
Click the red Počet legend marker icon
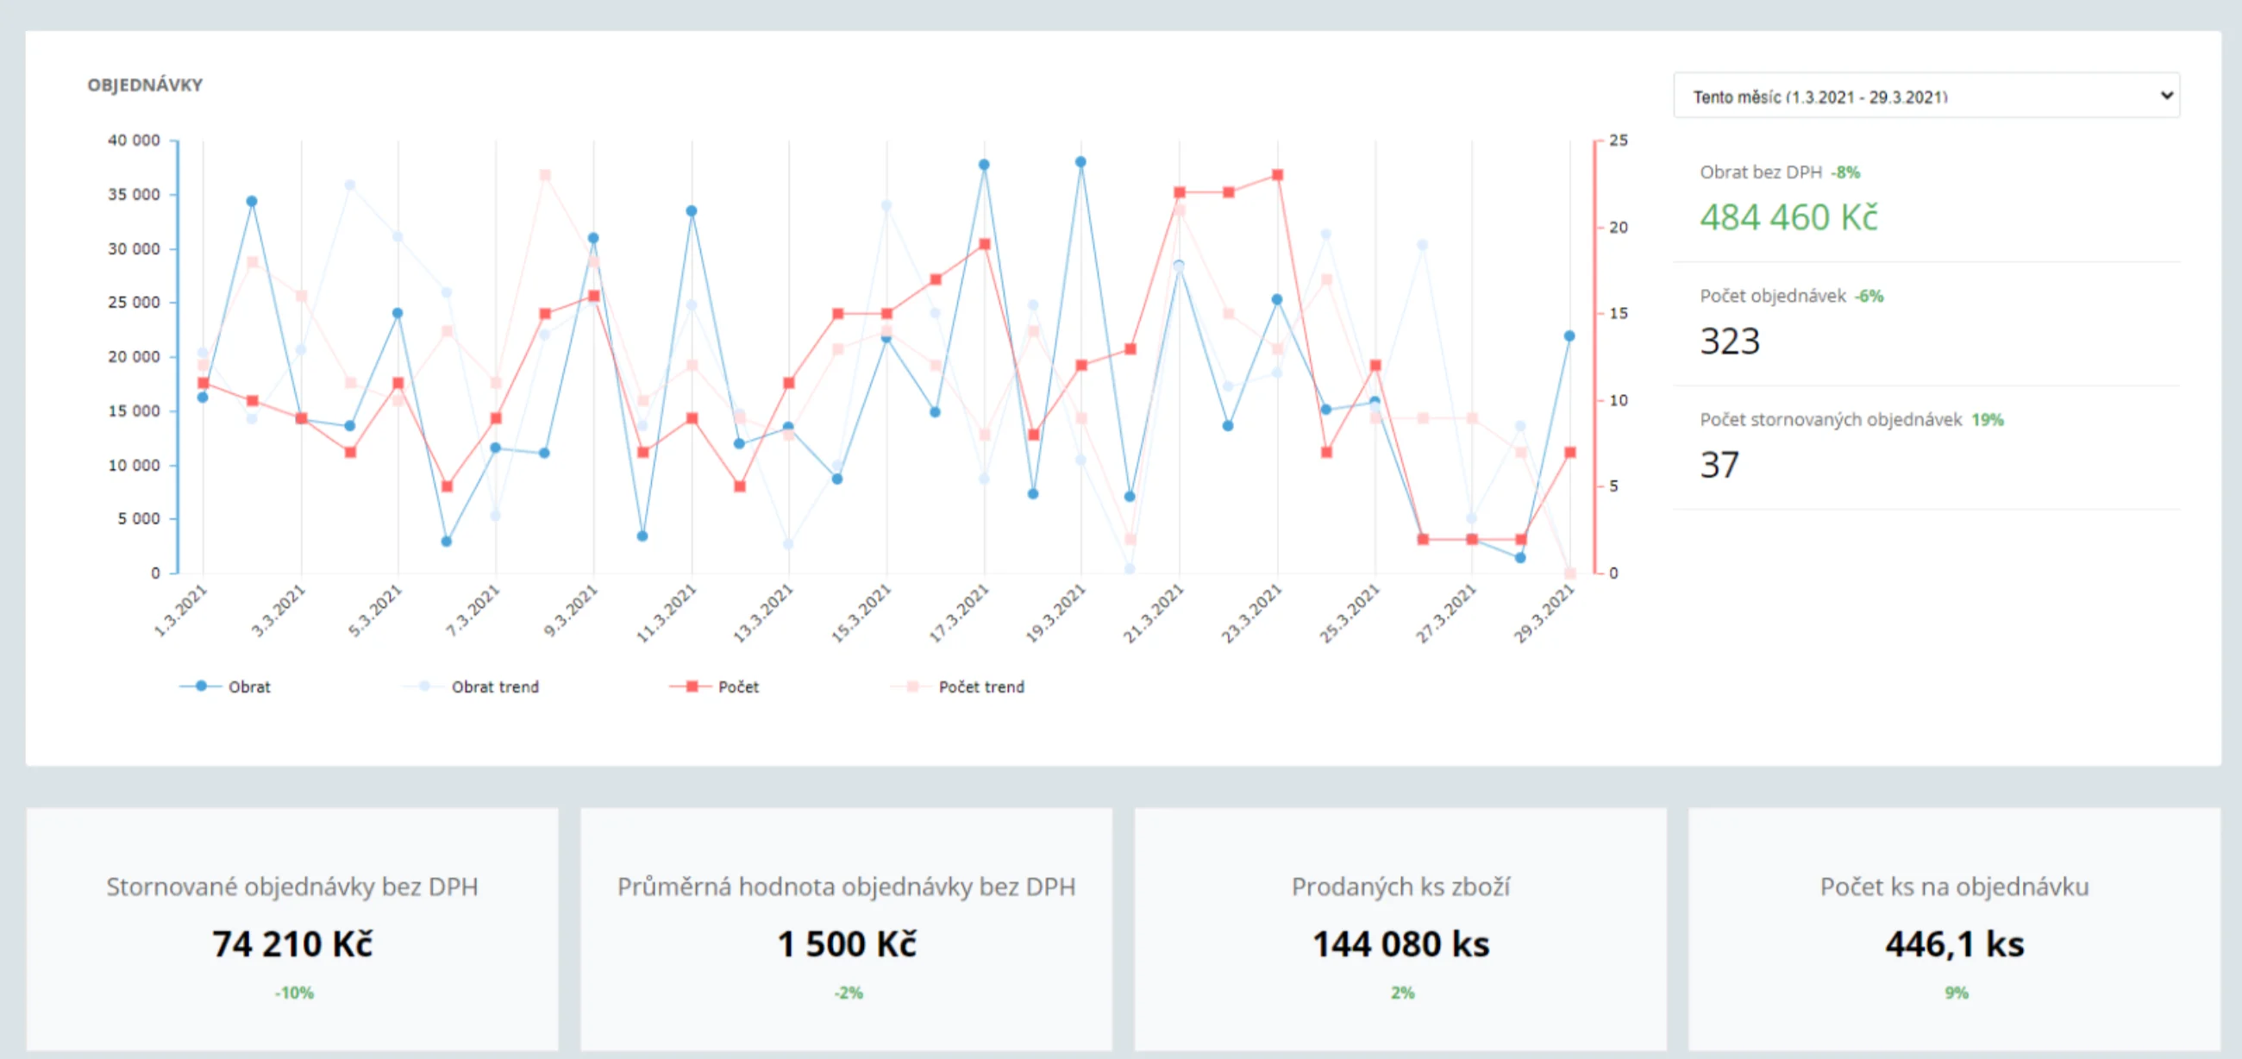(x=692, y=686)
